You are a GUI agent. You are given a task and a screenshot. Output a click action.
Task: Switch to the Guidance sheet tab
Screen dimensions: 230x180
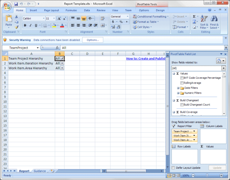tap(40, 171)
